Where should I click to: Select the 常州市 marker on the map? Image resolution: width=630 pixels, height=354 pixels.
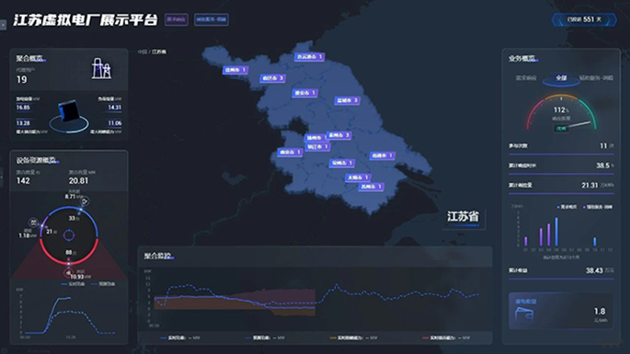(x=342, y=163)
